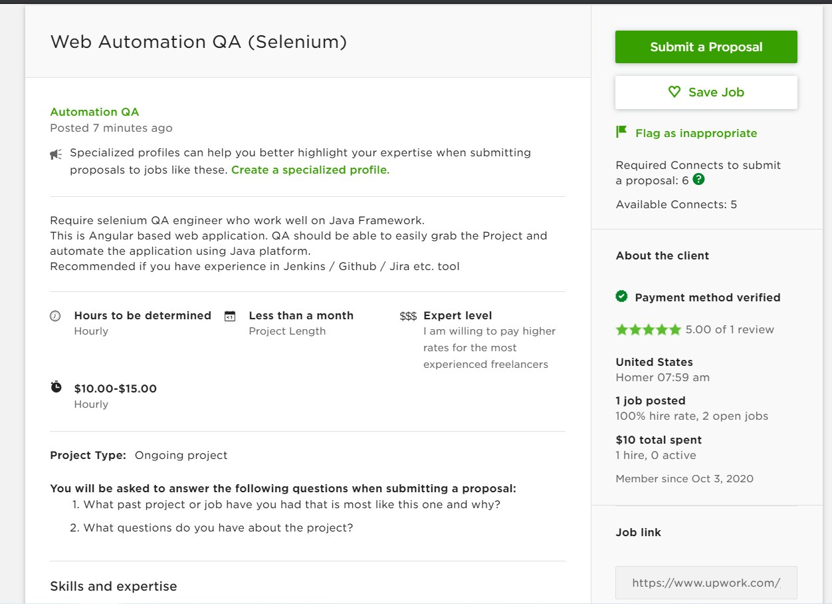This screenshot has height=604, width=832.
Task: Click the megaphone icon beside specialized profiles
Action: (56, 154)
